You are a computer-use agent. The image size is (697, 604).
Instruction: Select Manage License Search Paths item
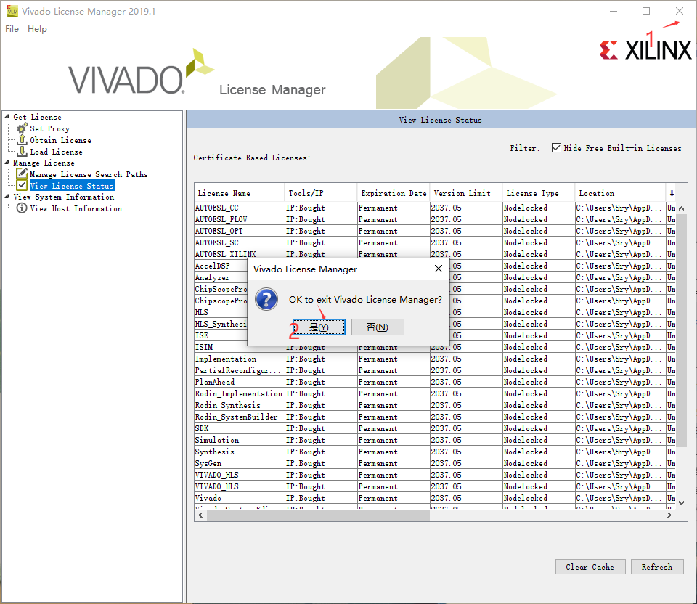pos(89,175)
